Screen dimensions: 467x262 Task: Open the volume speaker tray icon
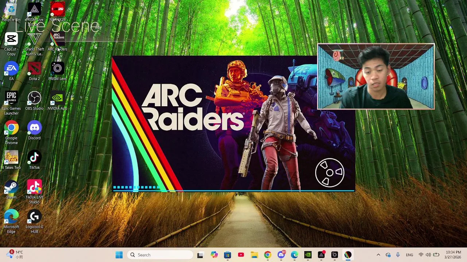428,255
